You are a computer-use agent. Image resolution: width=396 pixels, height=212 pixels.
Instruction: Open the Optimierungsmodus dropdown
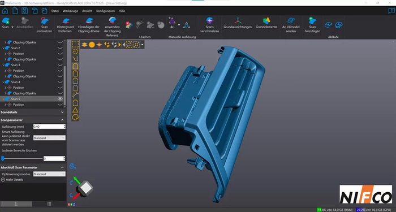pyautogui.click(x=49, y=174)
